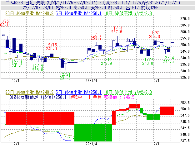Click the 252.5 axis label on lower chart
195x148 pixels.
185,103
